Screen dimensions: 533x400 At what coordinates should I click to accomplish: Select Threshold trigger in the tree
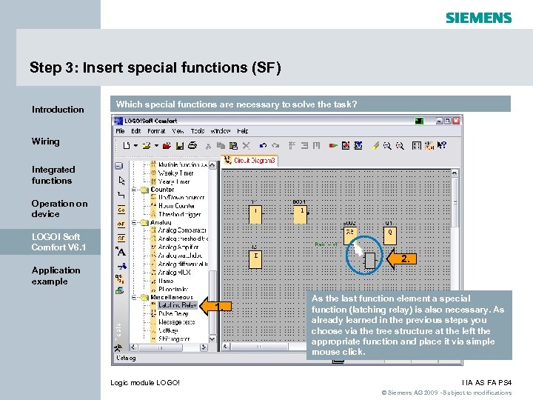[179, 214]
